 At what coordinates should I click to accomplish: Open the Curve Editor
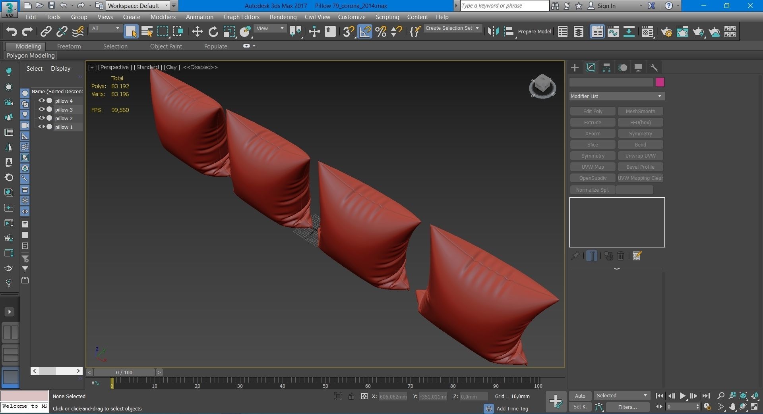(x=613, y=31)
